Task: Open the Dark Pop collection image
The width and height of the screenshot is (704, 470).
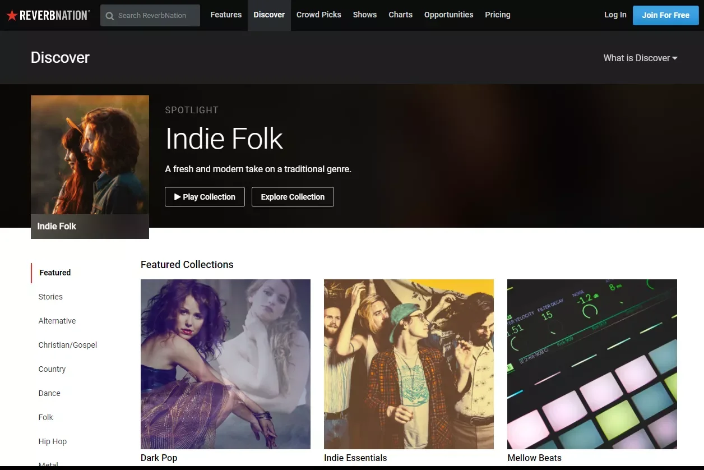Action: coord(225,364)
